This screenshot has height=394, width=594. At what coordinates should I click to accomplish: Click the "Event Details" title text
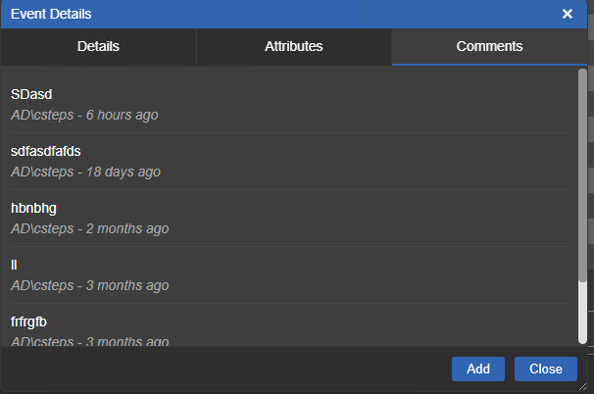51,14
